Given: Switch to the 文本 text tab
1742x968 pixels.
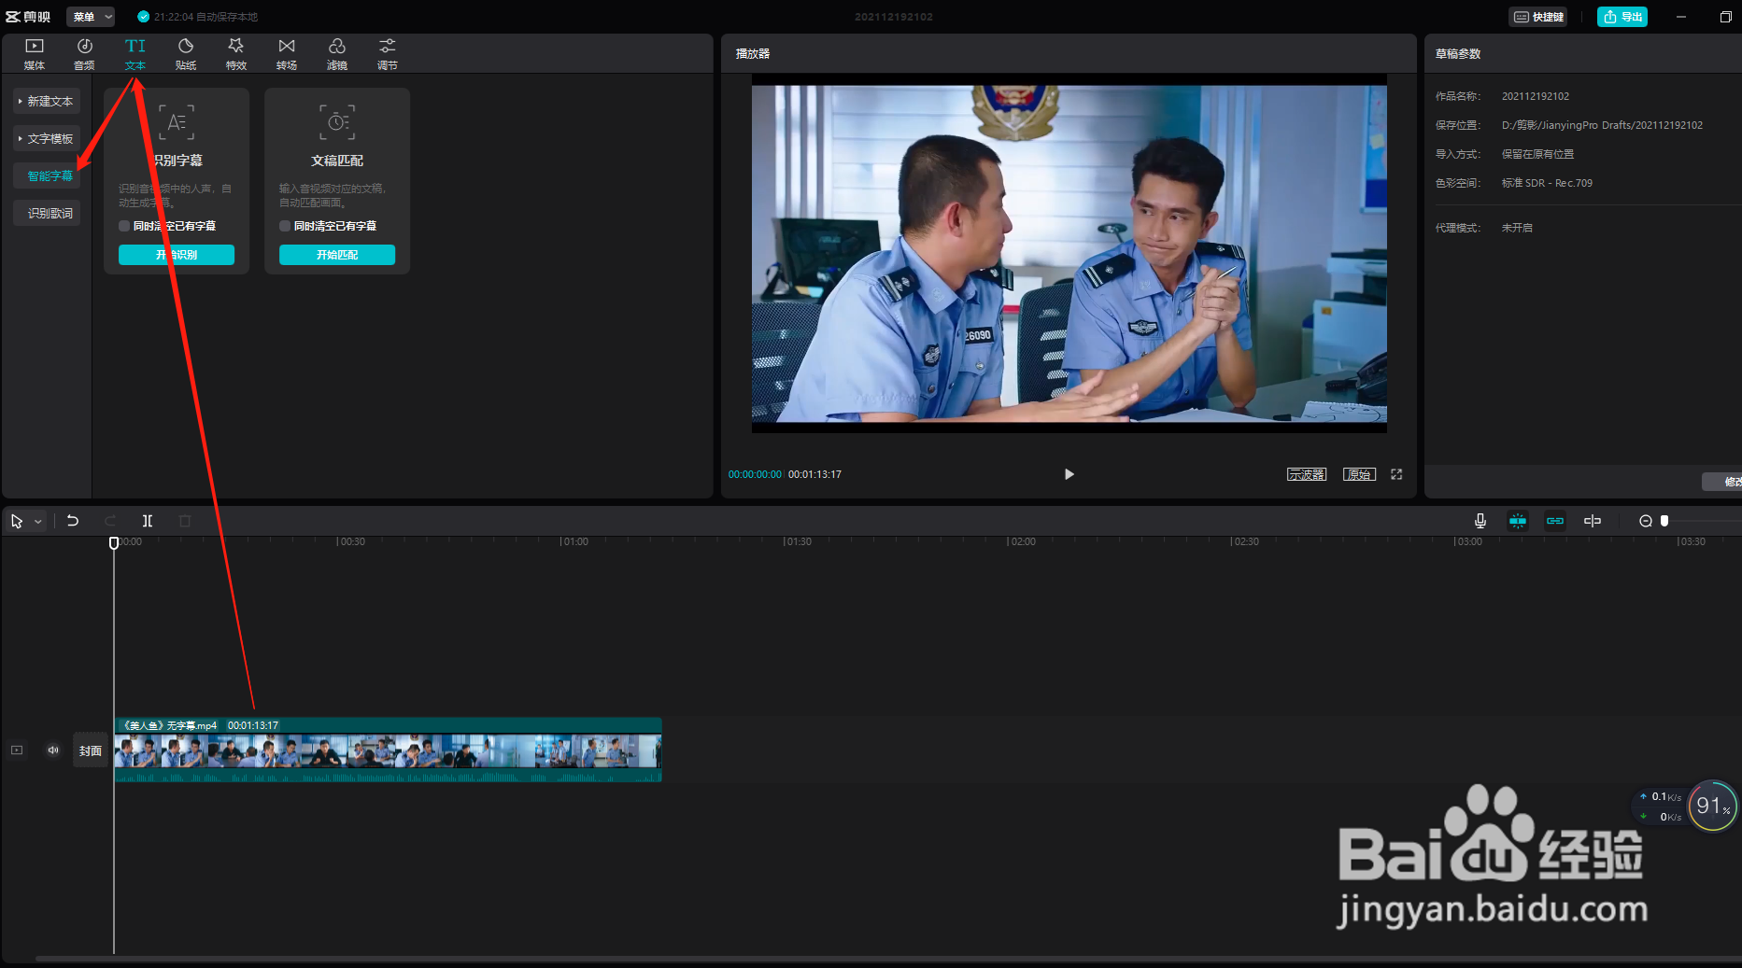Looking at the screenshot, I should pos(135,54).
